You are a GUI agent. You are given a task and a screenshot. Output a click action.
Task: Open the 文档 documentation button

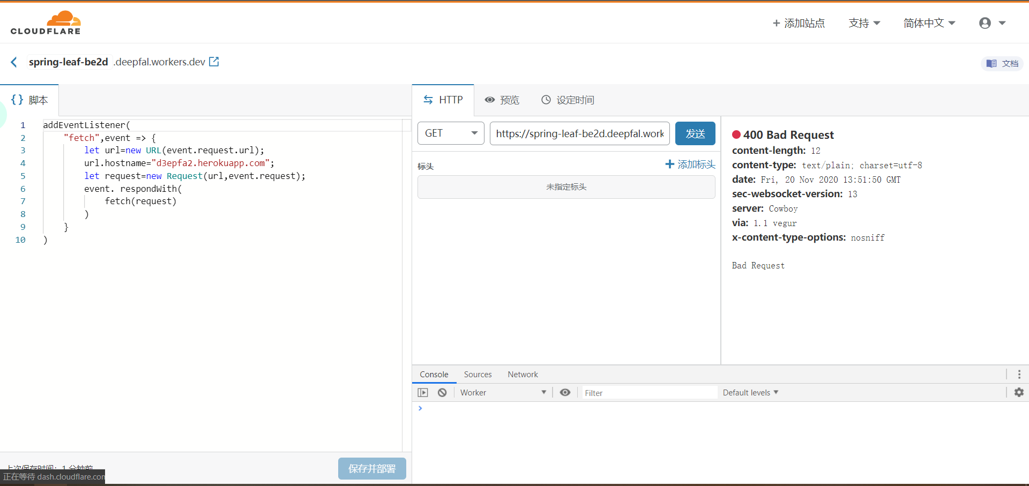coord(1002,63)
